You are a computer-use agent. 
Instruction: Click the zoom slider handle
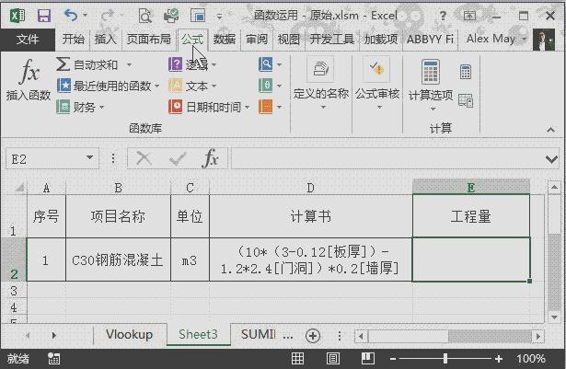(445, 358)
